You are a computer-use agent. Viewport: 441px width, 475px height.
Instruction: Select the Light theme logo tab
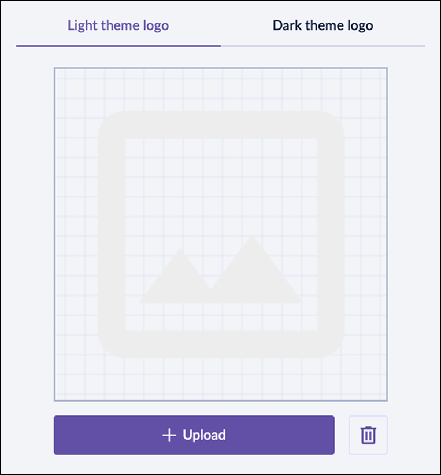[x=118, y=25]
